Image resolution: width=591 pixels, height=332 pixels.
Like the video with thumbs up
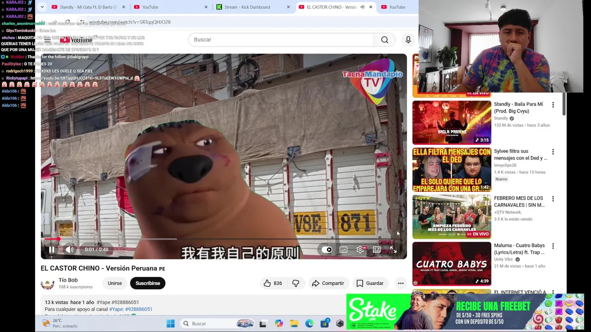point(273,283)
